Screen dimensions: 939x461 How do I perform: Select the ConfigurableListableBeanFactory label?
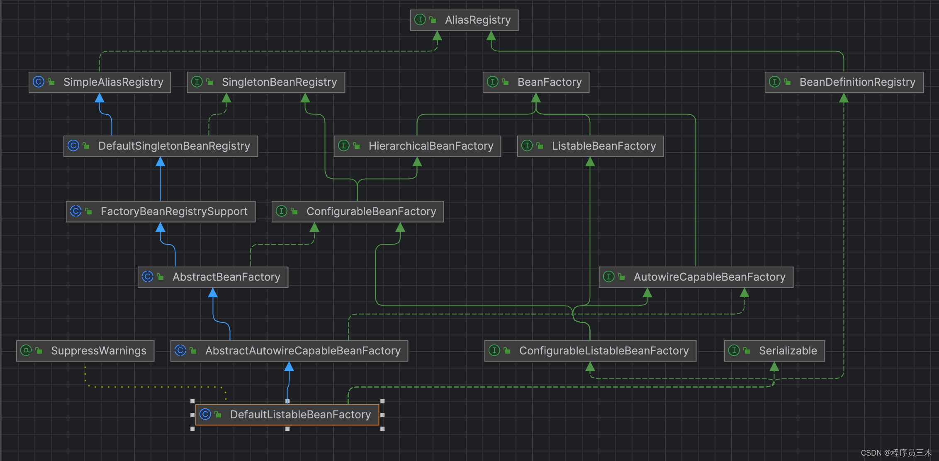tap(604, 351)
